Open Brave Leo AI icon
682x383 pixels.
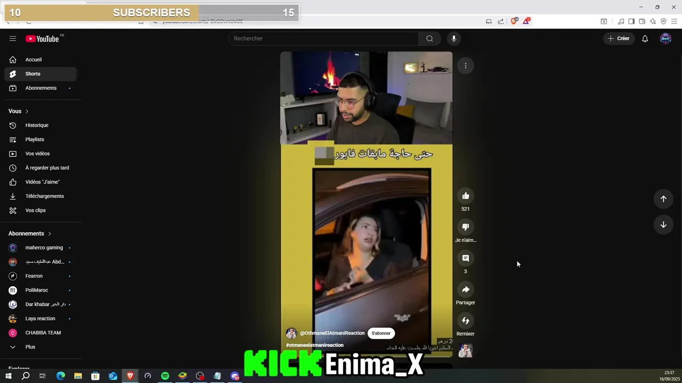tap(653, 21)
